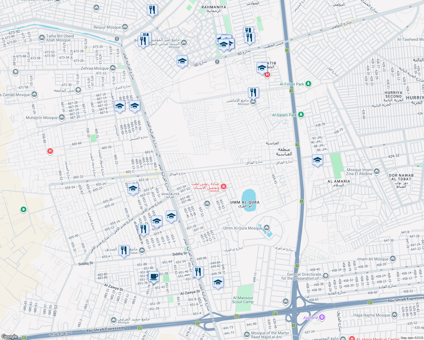Open the General Directorate school icon

click(326, 276)
